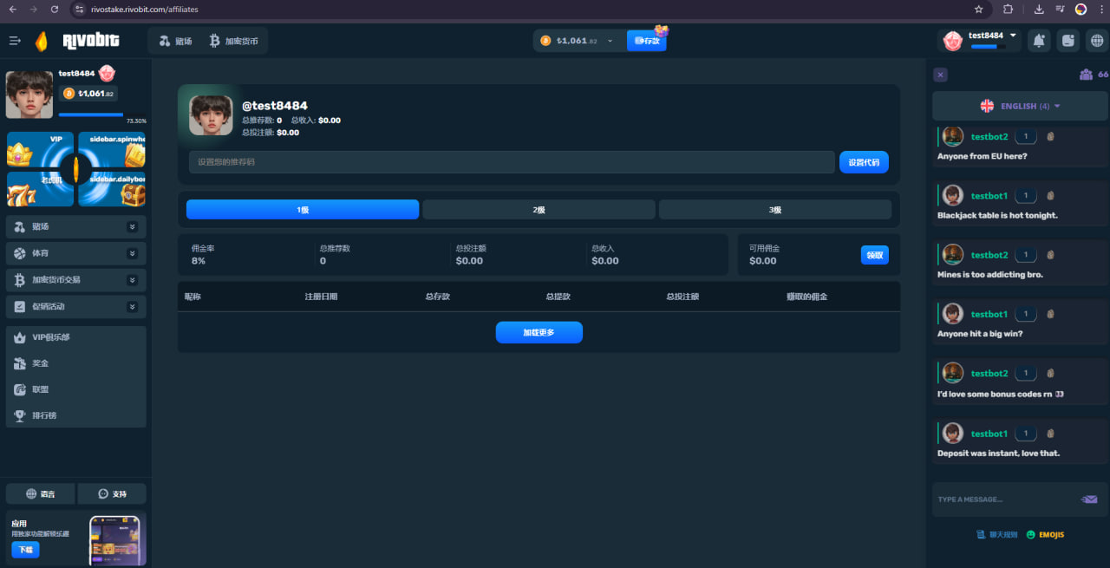The image size is (1110, 568).
Task: Close the chat panel with X
Action: pos(941,75)
